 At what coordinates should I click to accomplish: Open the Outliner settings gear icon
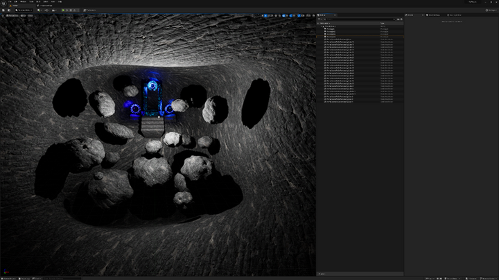(x=401, y=19)
